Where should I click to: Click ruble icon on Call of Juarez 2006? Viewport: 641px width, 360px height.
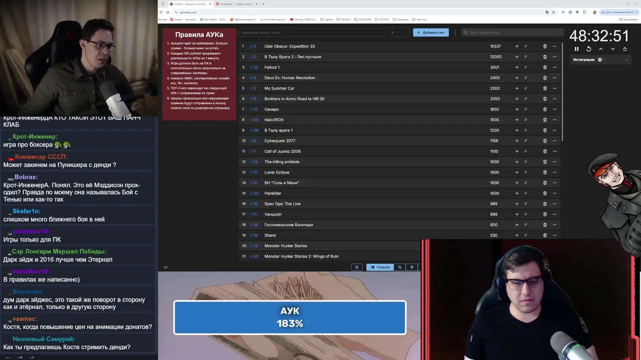click(x=526, y=151)
